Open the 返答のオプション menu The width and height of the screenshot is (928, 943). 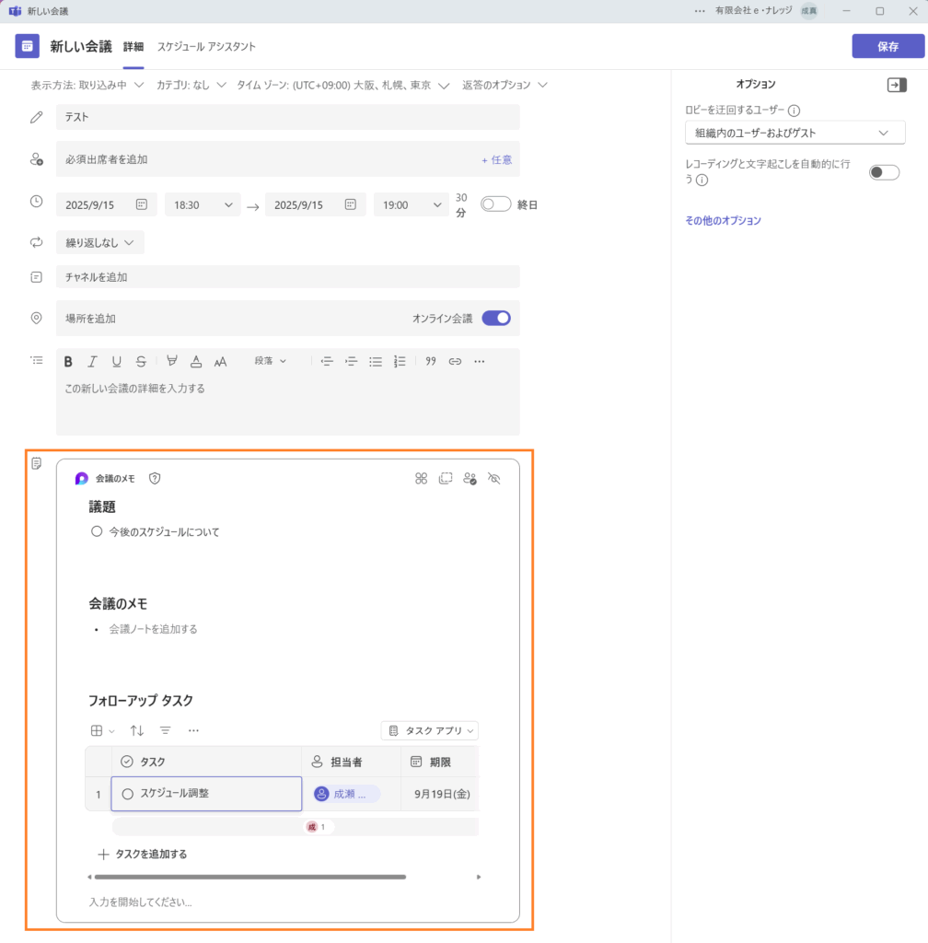point(505,86)
